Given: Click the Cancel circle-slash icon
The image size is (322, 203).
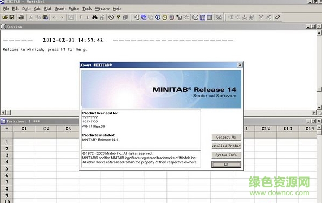Looking at the screenshot, I should (111, 17).
